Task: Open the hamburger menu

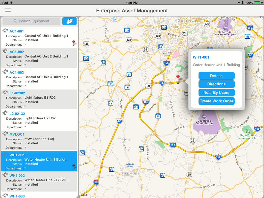Action: pyautogui.click(x=8, y=10)
